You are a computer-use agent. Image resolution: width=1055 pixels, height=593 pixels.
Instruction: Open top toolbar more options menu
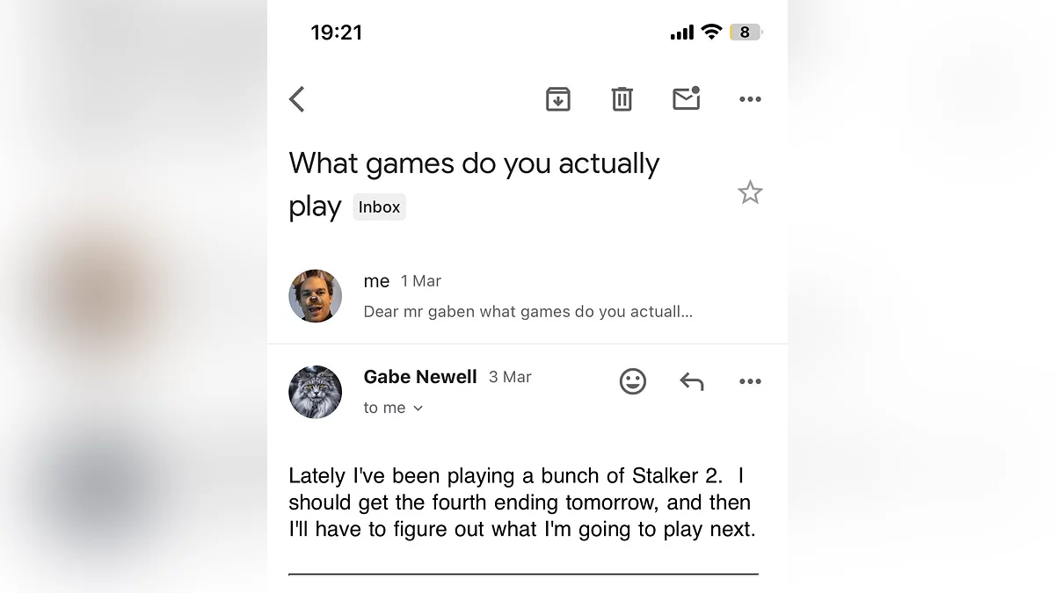750,99
